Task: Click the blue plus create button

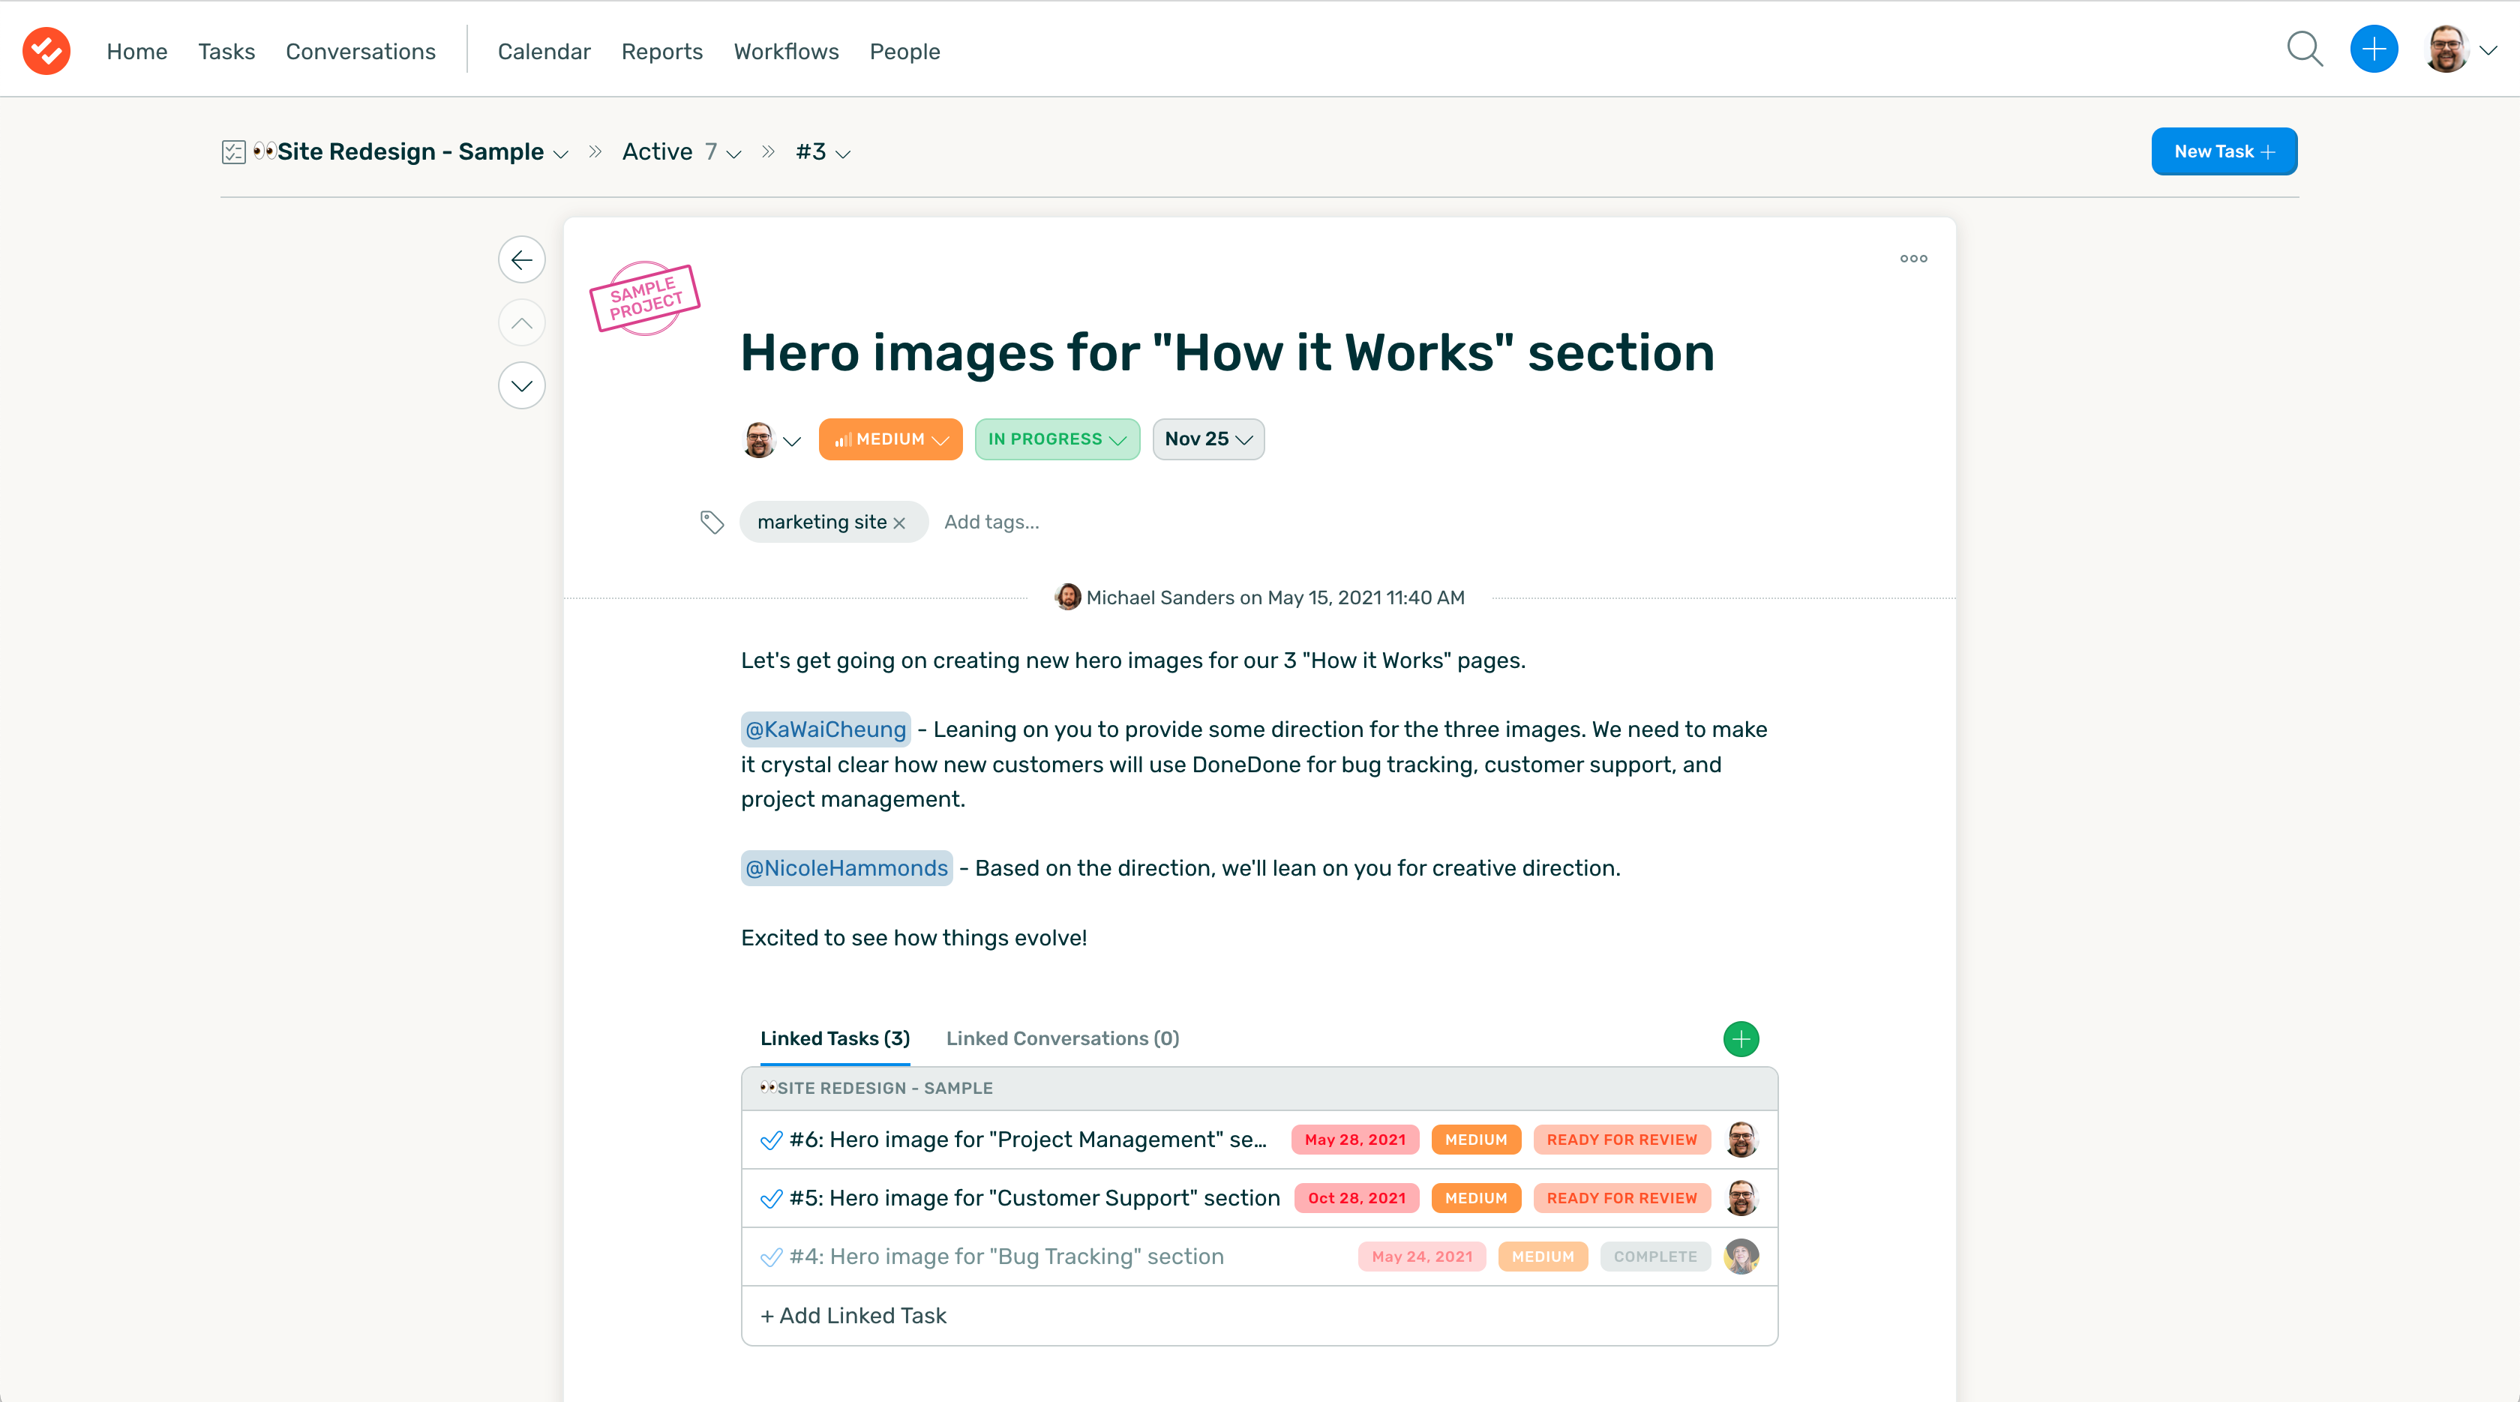Action: [x=2374, y=49]
